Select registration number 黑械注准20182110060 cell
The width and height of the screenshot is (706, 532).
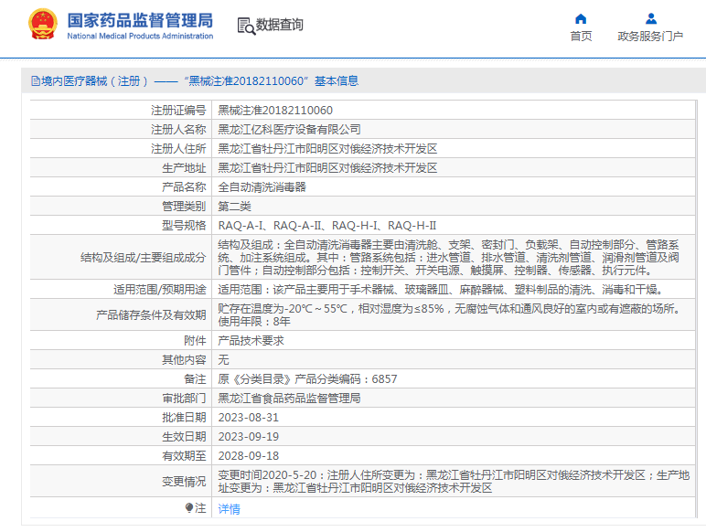click(275, 111)
